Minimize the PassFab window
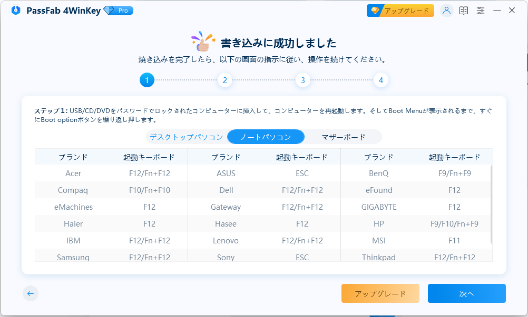The height and width of the screenshot is (317, 528). [497, 11]
